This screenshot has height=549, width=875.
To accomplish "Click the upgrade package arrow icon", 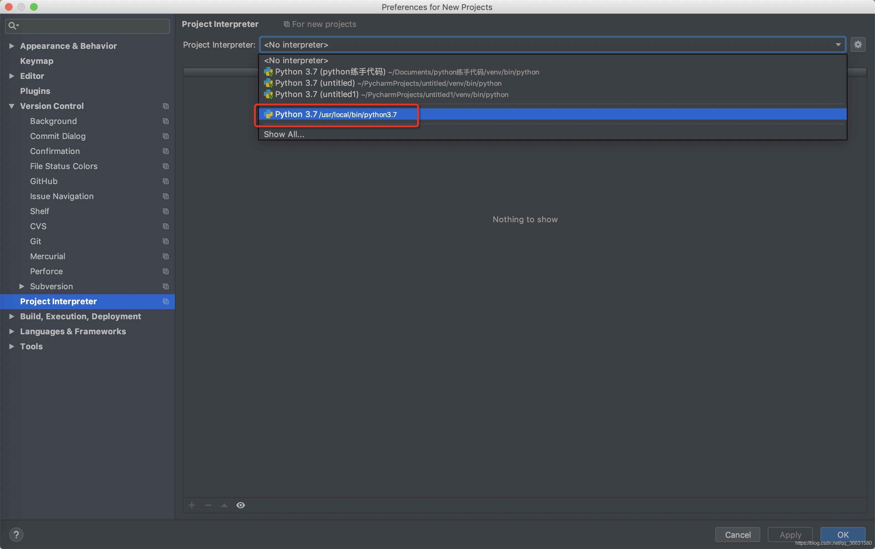I will point(225,505).
